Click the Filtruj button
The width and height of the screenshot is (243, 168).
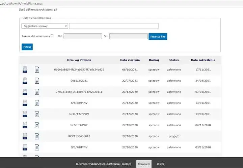[27, 47]
